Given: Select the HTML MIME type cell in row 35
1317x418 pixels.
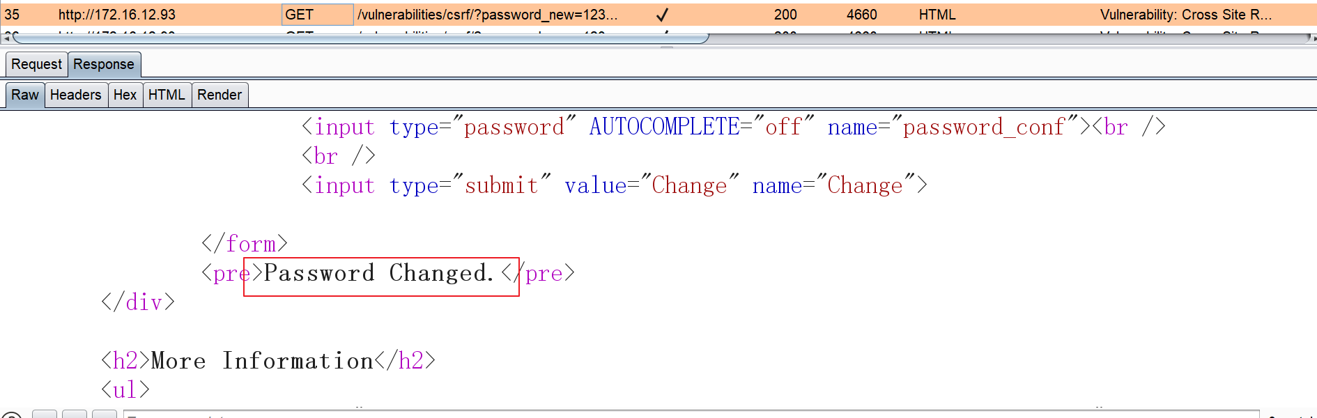Looking at the screenshot, I should [937, 15].
